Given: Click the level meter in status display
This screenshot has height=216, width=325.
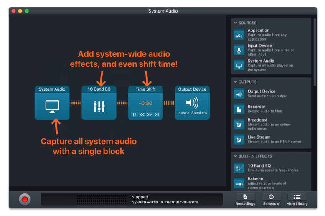Looking at the screenshot, I should [102, 199].
